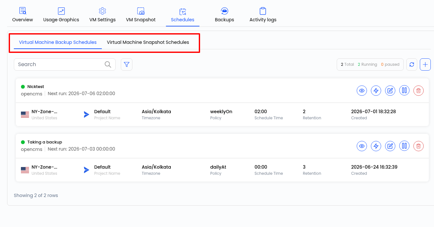The height and width of the screenshot is (227, 434).
Task: Click the 2 Running counter
Action: coord(367,64)
